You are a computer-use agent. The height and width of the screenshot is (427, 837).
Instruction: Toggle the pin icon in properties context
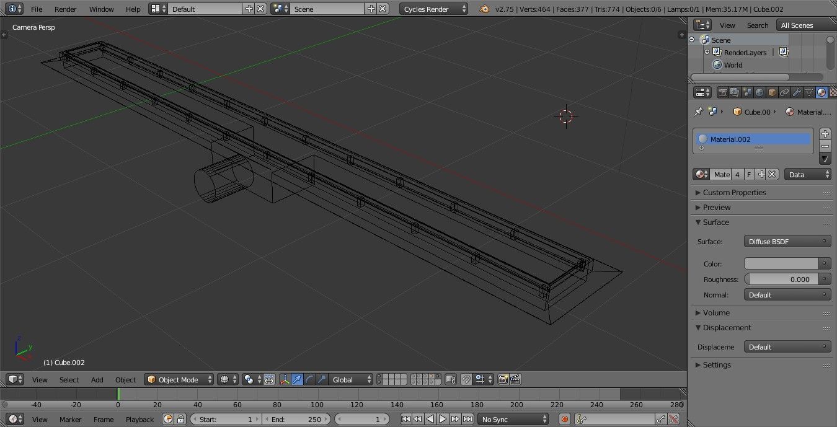pyautogui.click(x=698, y=112)
